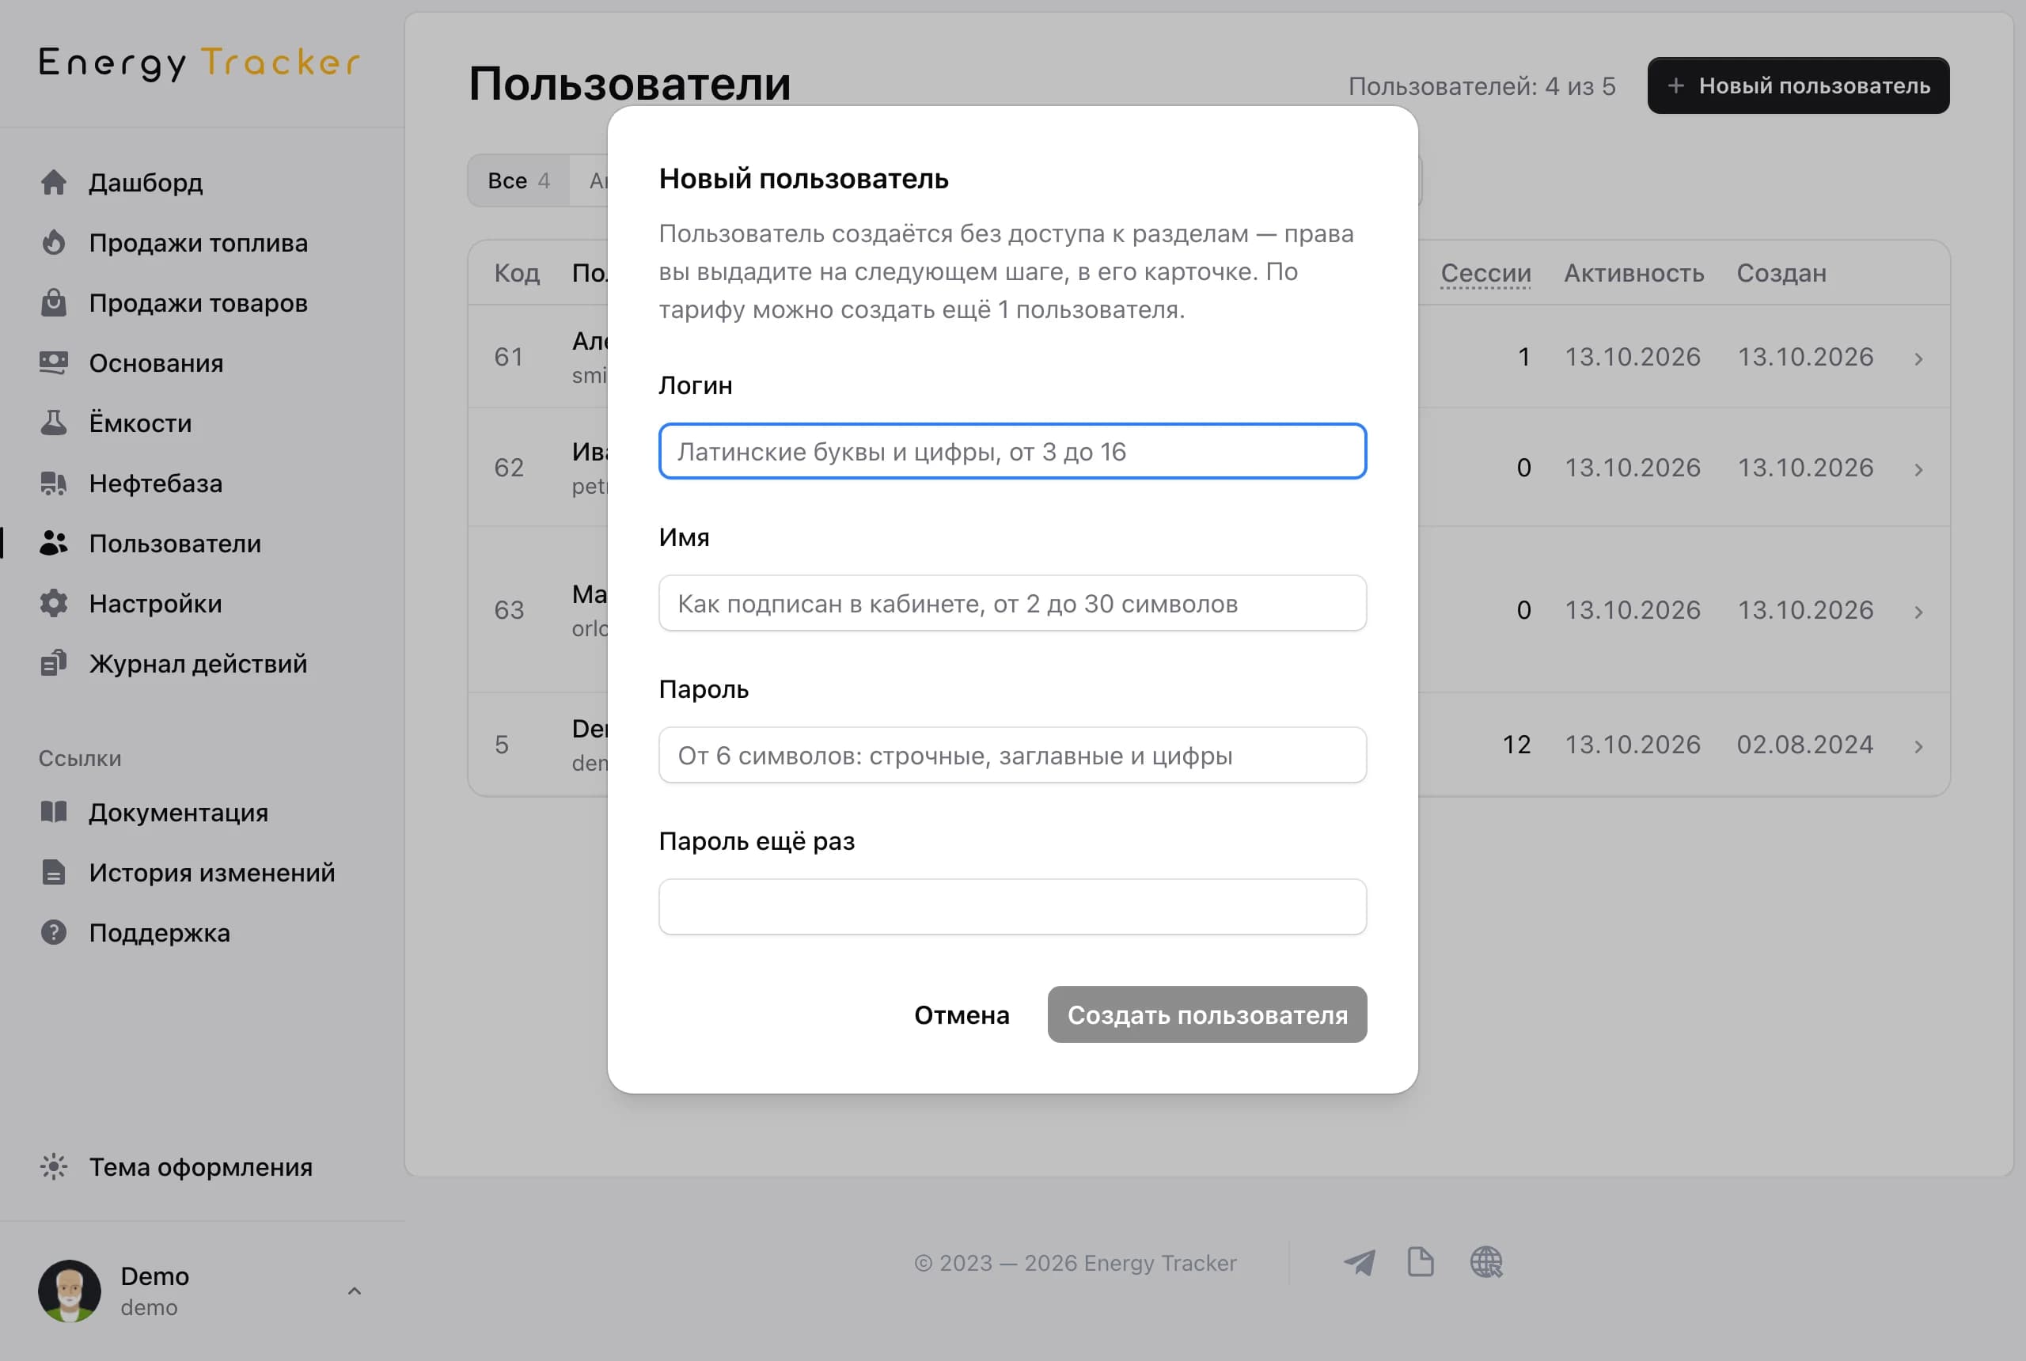Click the Журнал действий log icon
The width and height of the screenshot is (2026, 1361).
click(x=54, y=663)
